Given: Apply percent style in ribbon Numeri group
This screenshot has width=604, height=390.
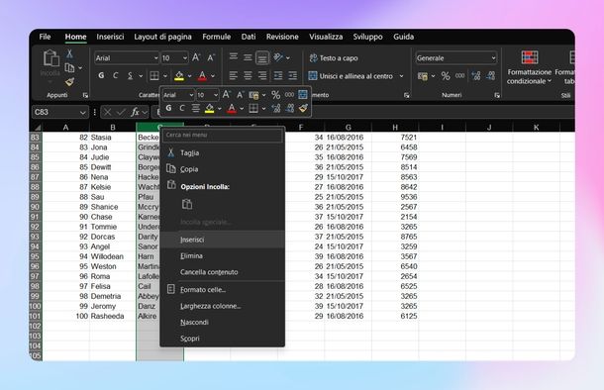Looking at the screenshot, I should [446, 76].
